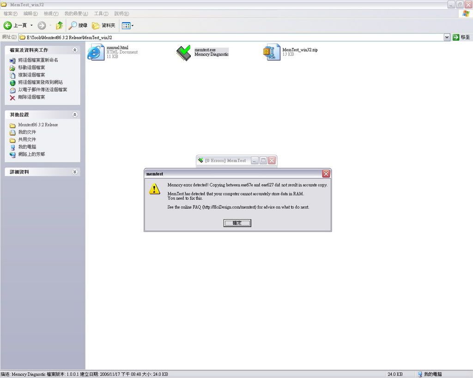Close the background MemTest window
The height and width of the screenshot is (378, 473).
coord(272,160)
